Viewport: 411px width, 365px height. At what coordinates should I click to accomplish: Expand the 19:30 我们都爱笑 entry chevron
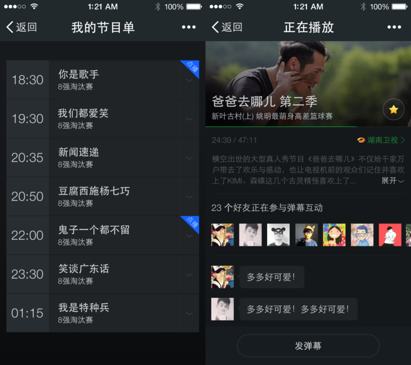point(189,119)
